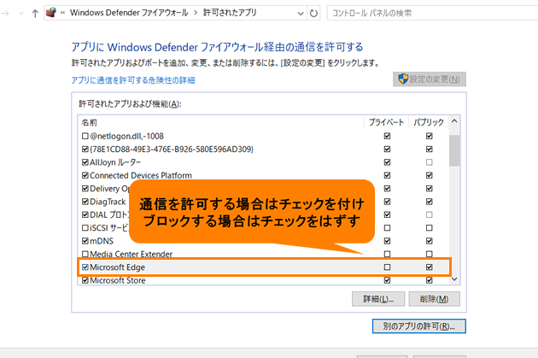Click the forward navigation arrow
This screenshot has height=358, width=538.
pyautogui.click(x=7, y=14)
